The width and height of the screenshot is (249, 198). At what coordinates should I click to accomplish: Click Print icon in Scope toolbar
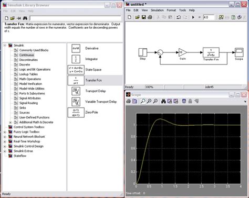[129, 101]
